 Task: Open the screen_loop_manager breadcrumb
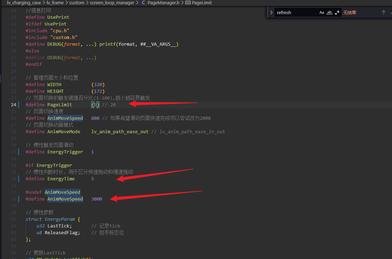112,3
